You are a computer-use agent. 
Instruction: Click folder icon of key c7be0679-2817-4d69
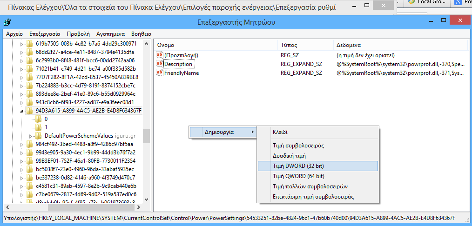[29, 195]
